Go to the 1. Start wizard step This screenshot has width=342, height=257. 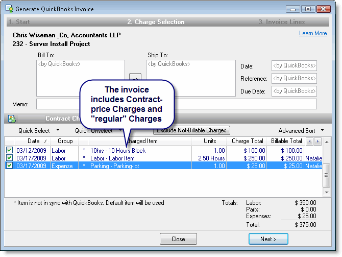coord(19,22)
